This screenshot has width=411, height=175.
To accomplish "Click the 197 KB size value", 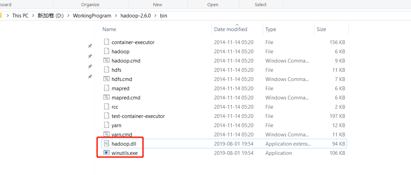I will click(337, 116).
